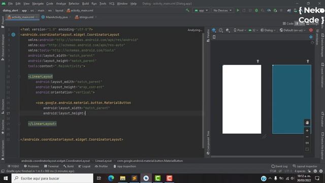Select the blueprint preview surface
Image resolution: width=325 pixels, height=183 pixels.
pyautogui.click(x=291, y=99)
